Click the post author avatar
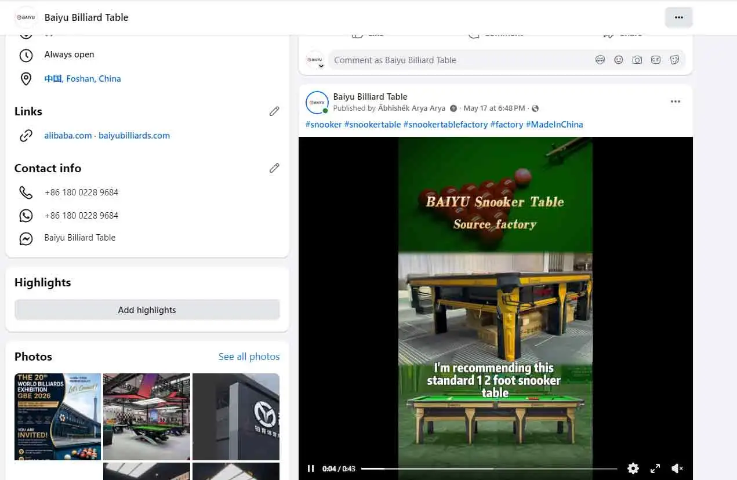Viewport: 737px width, 480px height. point(317,103)
